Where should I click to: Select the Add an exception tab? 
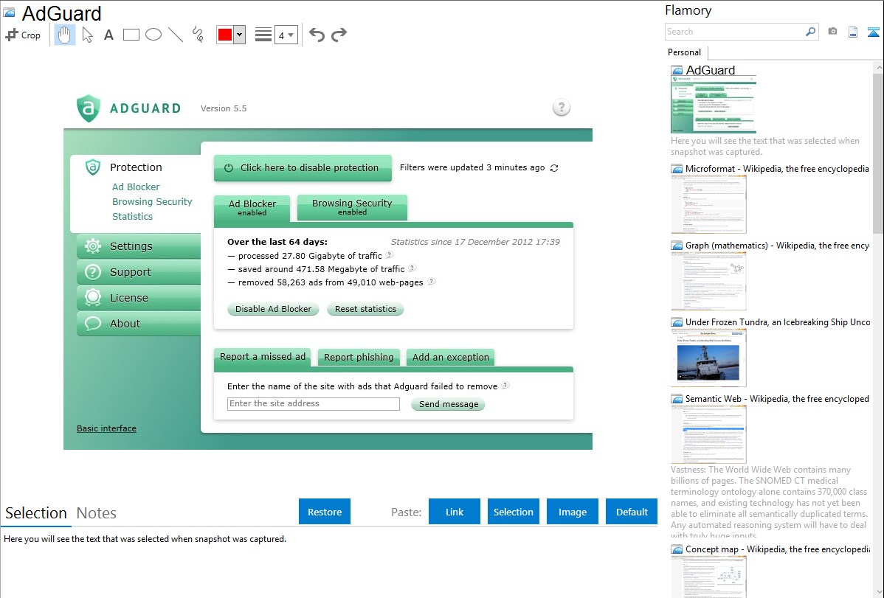(x=450, y=358)
